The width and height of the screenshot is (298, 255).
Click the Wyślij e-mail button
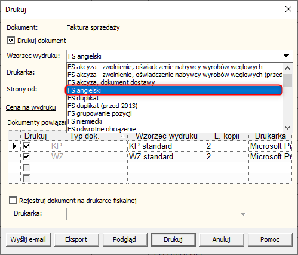[28, 239]
